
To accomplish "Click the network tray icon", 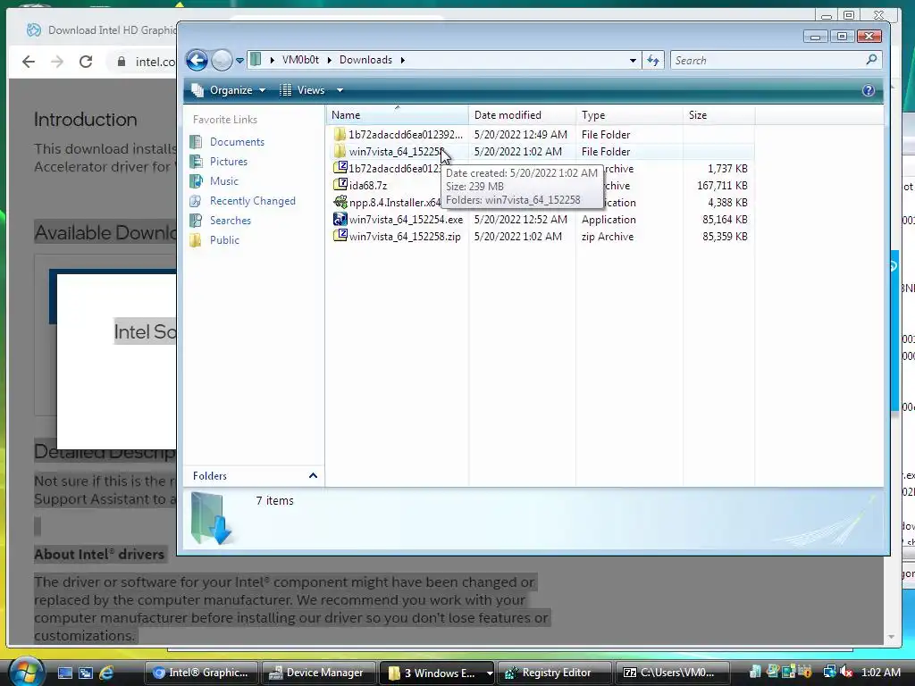I will pos(829,673).
